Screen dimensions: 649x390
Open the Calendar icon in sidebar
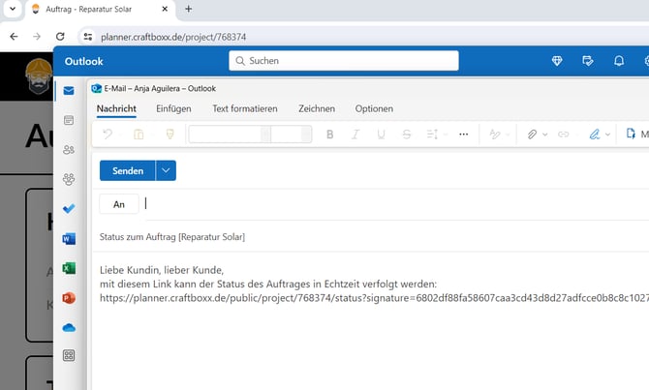68,120
